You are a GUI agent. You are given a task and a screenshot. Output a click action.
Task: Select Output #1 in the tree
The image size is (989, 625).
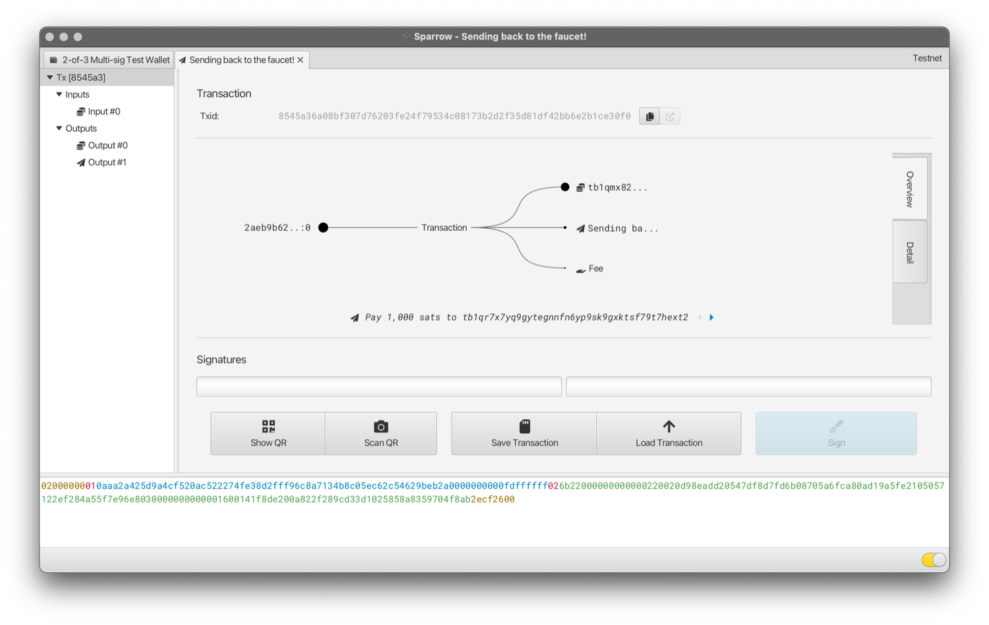click(107, 163)
